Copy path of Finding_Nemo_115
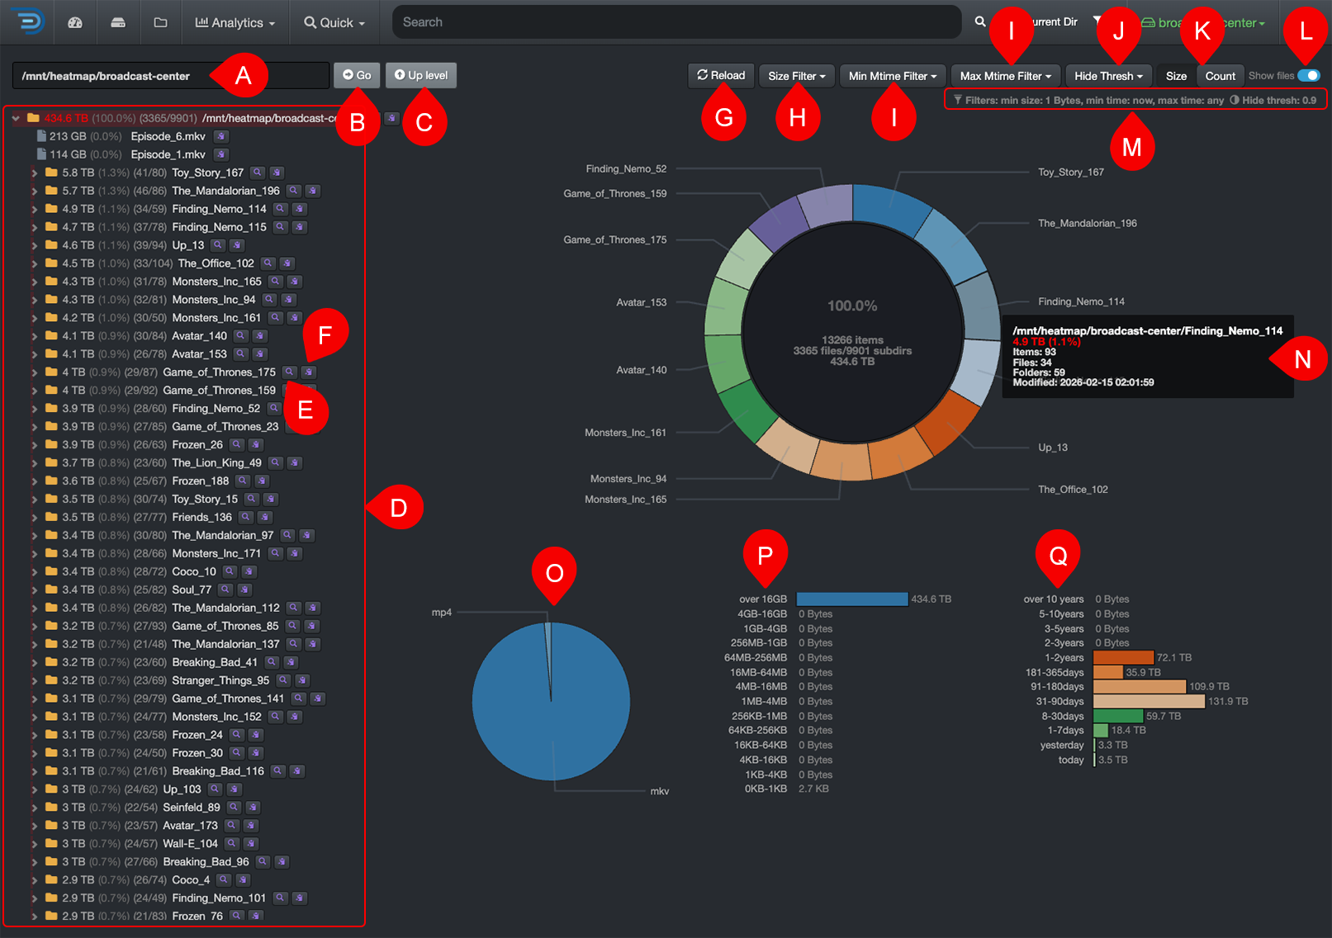The image size is (1332, 938). (x=300, y=227)
